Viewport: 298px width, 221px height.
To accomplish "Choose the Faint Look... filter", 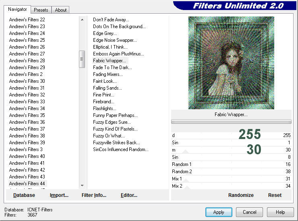I will click(105, 81).
